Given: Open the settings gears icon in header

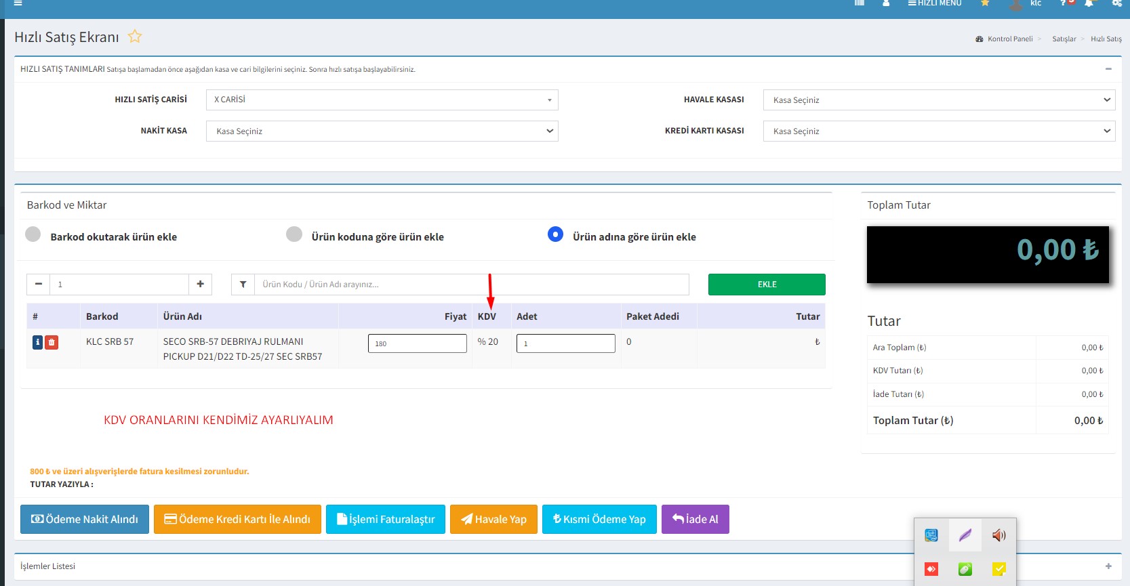Looking at the screenshot, I should tap(1116, 3).
